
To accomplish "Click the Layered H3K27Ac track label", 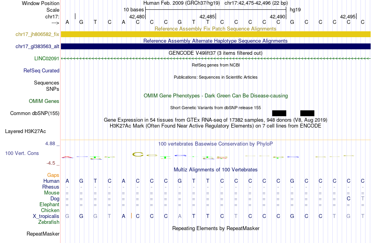I will click(x=25, y=131).
